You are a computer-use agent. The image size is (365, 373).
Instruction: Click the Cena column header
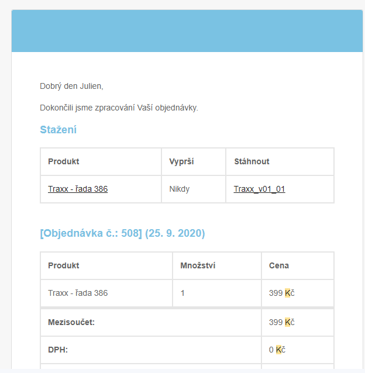[x=279, y=265]
